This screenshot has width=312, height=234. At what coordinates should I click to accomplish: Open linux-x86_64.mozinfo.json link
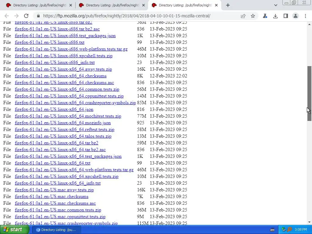pos(63,123)
